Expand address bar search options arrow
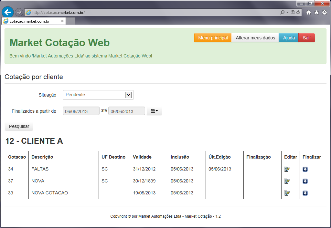 [x=287, y=13]
